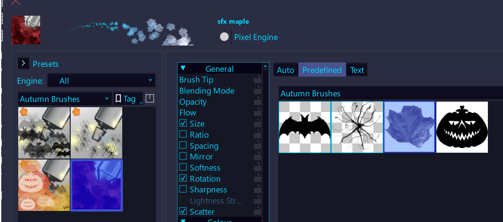Enable the Mirror checkbox
The image size is (503, 222).
(183, 156)
